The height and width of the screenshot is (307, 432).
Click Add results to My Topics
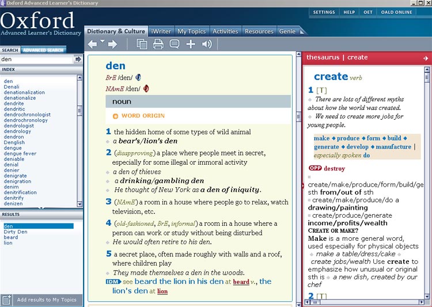47,300
